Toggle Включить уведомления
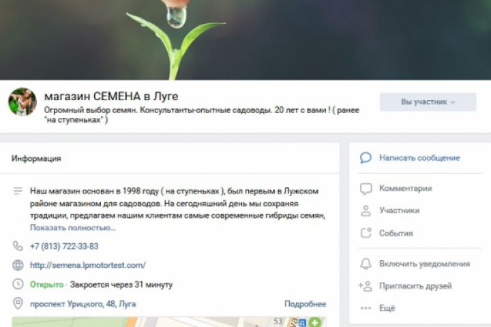The width and height of the screenshot is (491, 327). pos(424,264)
